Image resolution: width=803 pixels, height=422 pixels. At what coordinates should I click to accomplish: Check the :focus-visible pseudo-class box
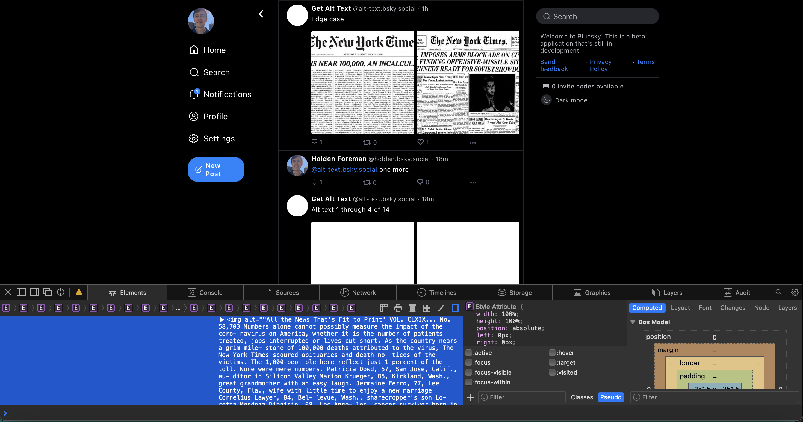click(468, 372)
